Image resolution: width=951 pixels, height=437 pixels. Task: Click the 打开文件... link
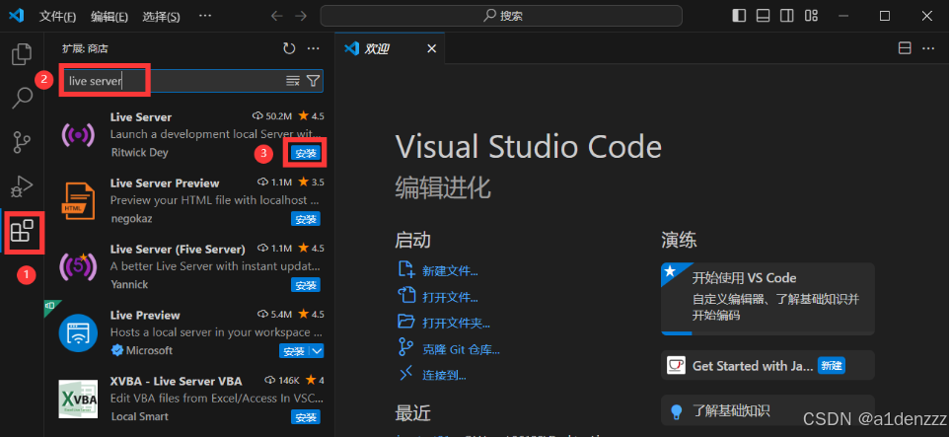coord(450,298)
